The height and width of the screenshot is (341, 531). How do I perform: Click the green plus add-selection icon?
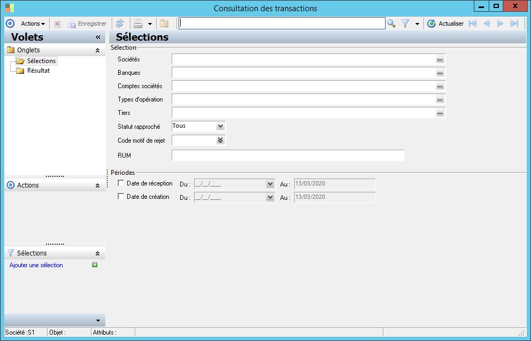(x=95, y=265)
